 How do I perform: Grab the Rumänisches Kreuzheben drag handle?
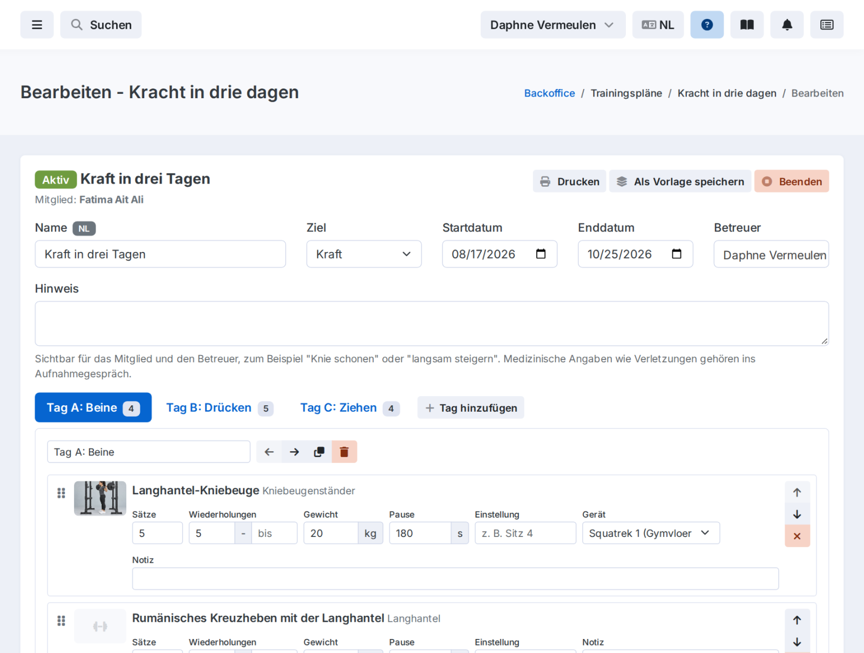point(61,621)
